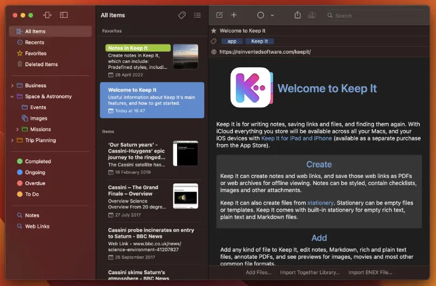Screen dimensions: 436x286
Task: Open tag filter in All Items header
Action: [x=182, y=15]
